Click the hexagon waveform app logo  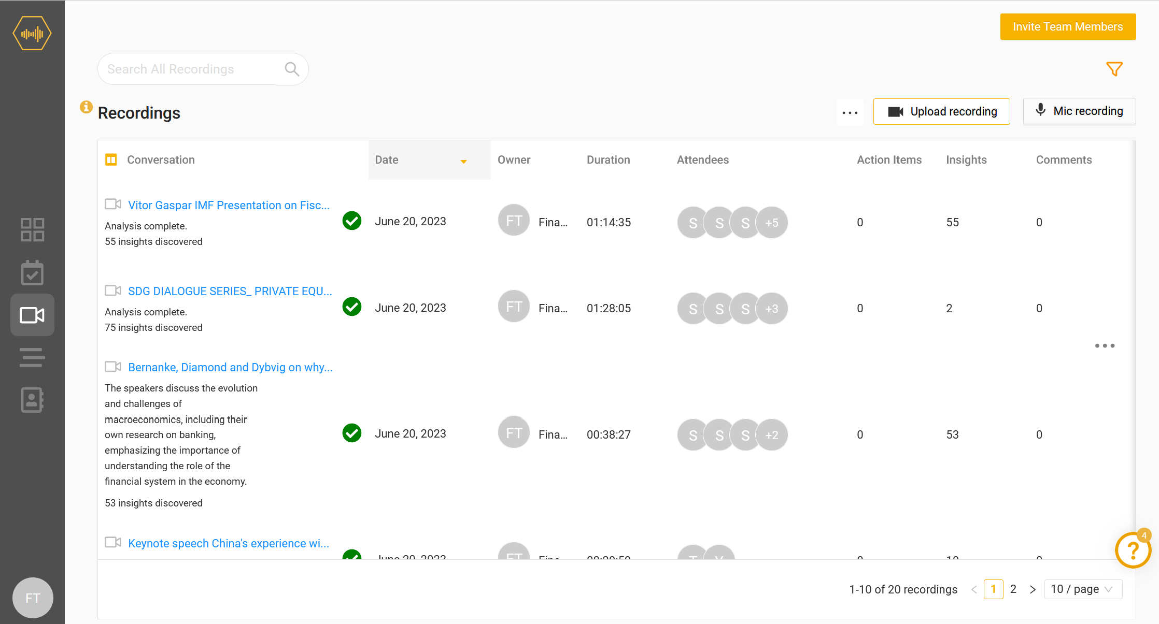click(x=32, y=34)
